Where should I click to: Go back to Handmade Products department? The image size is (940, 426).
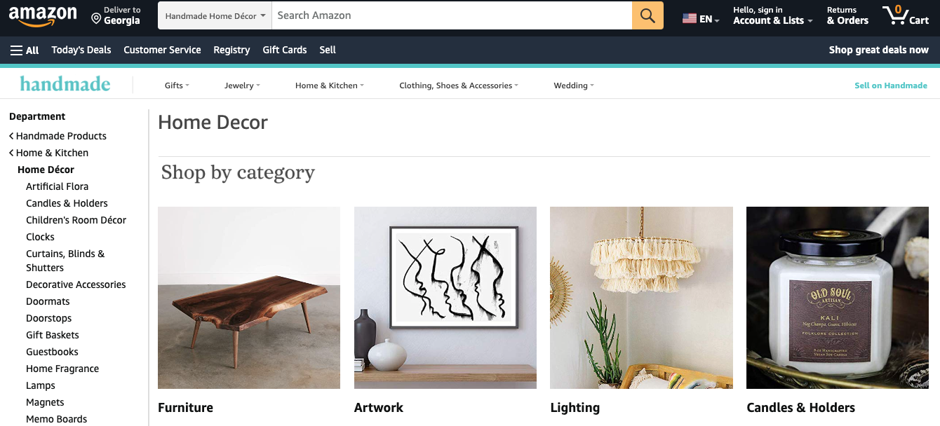click(x=58, y=136)
